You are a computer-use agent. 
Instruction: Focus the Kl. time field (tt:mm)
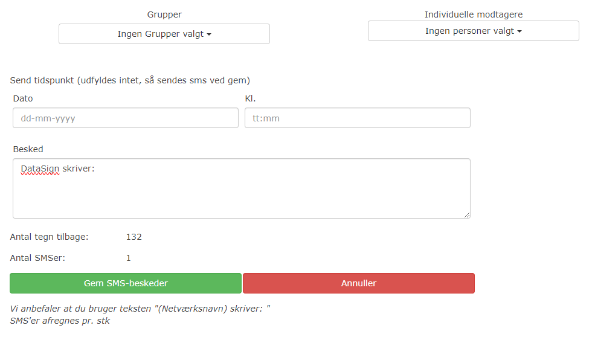pyautogui.click(x=357, y=118)
